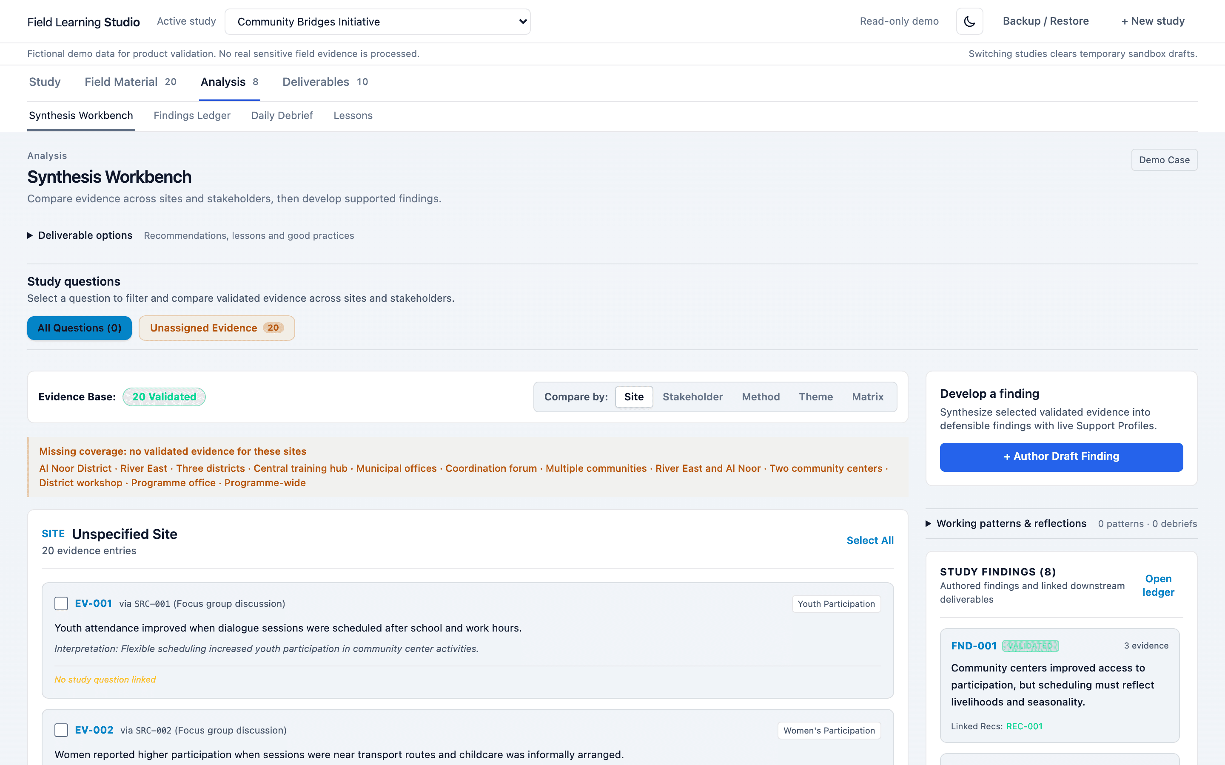Click Author Draft Finding button
The height and width of the screenshot is (765, 1225).
(x=1061, y=456)
